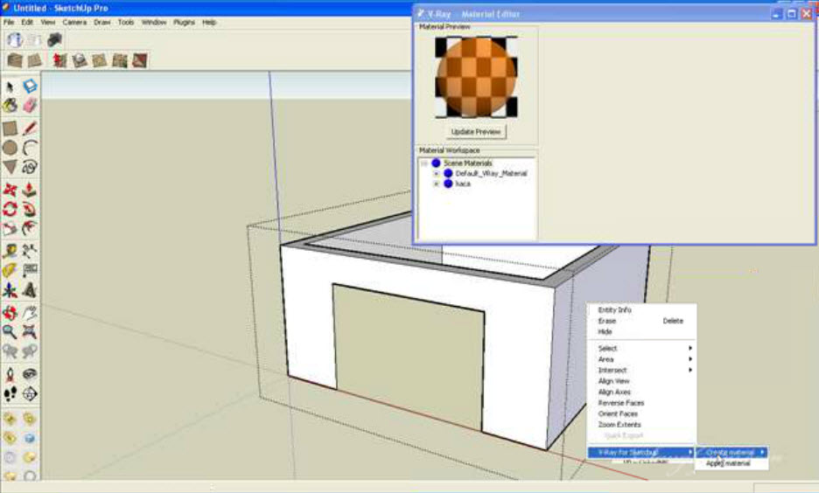
Task: Expand the kaca material node
Action: coord(436,184)
